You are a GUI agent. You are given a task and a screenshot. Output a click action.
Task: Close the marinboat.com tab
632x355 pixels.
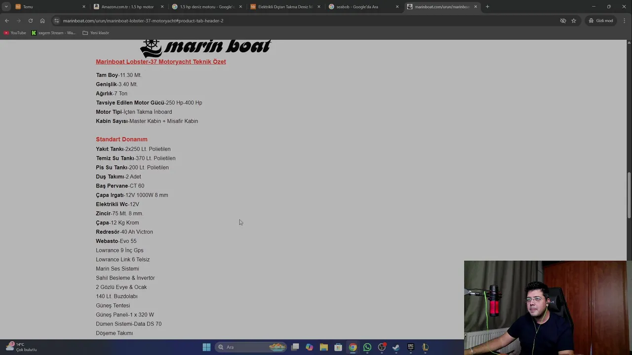click(x=475, y=7)
